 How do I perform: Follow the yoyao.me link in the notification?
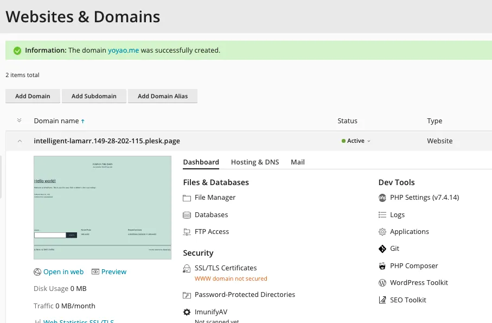point(123,50)
